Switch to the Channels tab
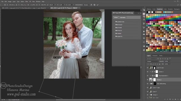Screen dimensions: 181x101 155,56
